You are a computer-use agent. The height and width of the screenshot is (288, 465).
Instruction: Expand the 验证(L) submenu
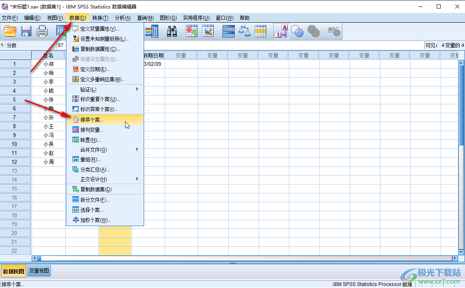pyautogui.click(x=105, y=89)
